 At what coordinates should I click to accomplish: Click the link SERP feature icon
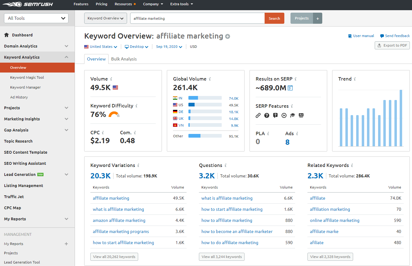[x=258, y=115]
